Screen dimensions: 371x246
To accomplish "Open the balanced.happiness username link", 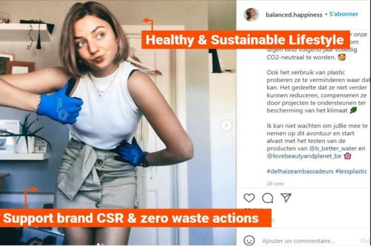I will (x=293, y=14).
